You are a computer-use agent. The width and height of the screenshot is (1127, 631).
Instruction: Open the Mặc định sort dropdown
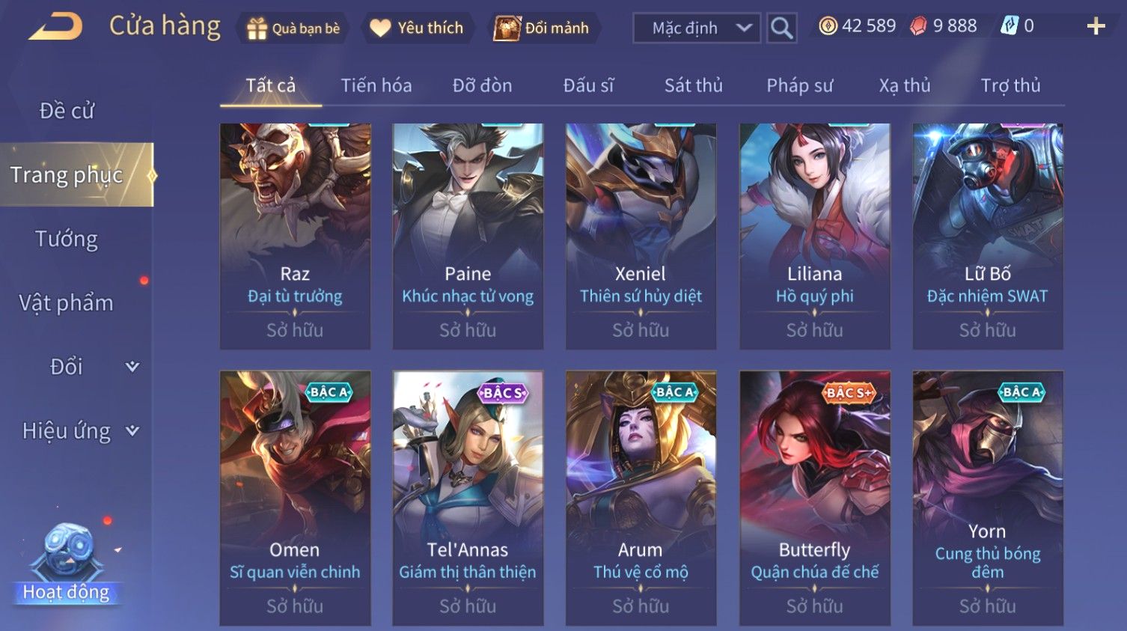pos(697,28)
